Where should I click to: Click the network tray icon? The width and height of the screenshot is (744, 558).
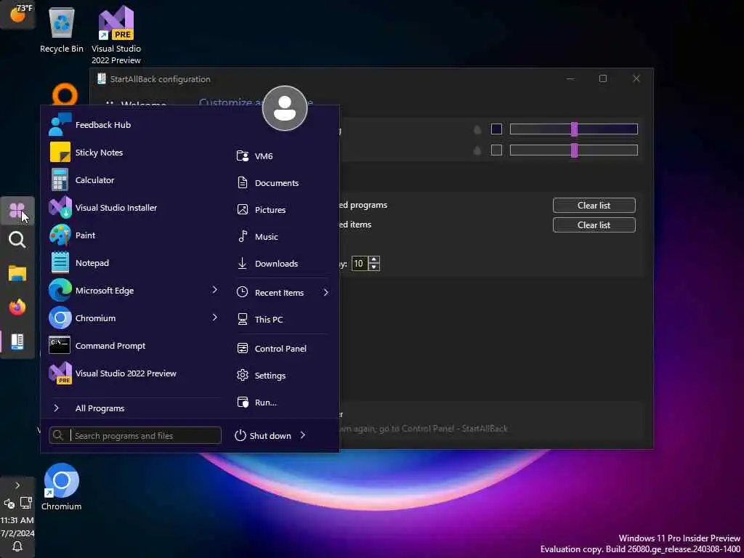coord(26,503)
